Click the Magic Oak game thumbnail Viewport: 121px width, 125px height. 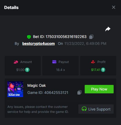click(15, 89)
